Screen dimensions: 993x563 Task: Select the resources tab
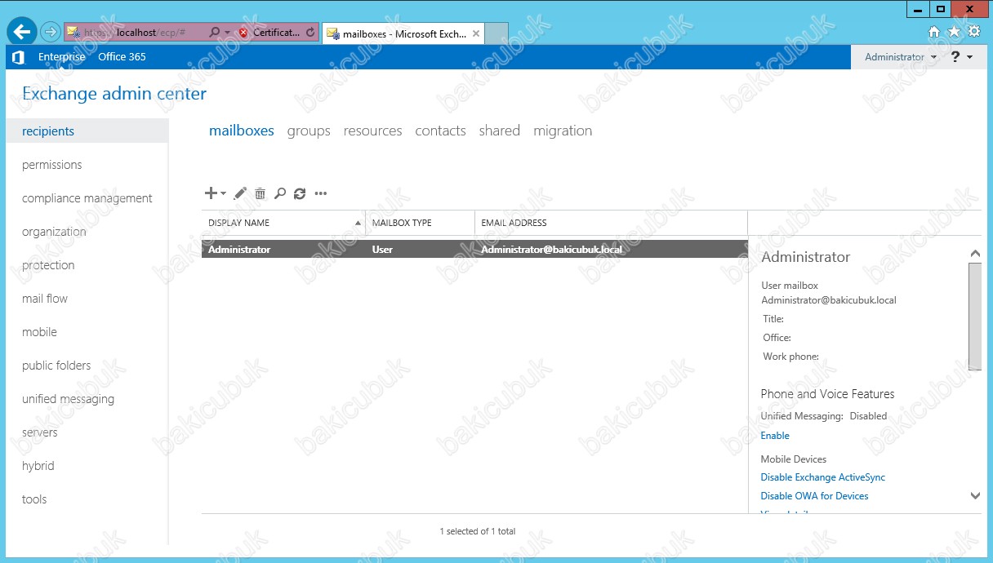pos(372,131)
